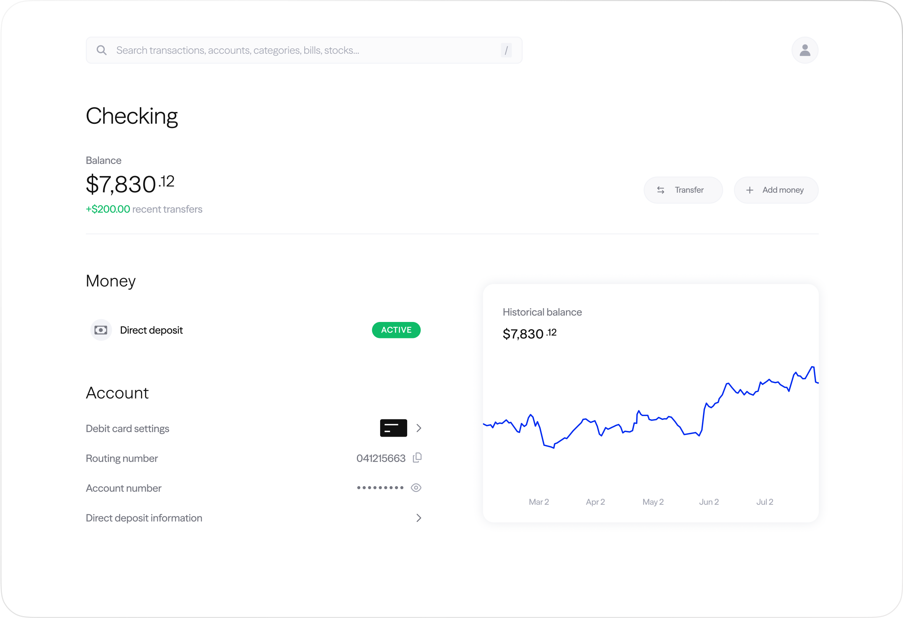Open the user profile avatar
903x618 pixels.
(805, 50)
